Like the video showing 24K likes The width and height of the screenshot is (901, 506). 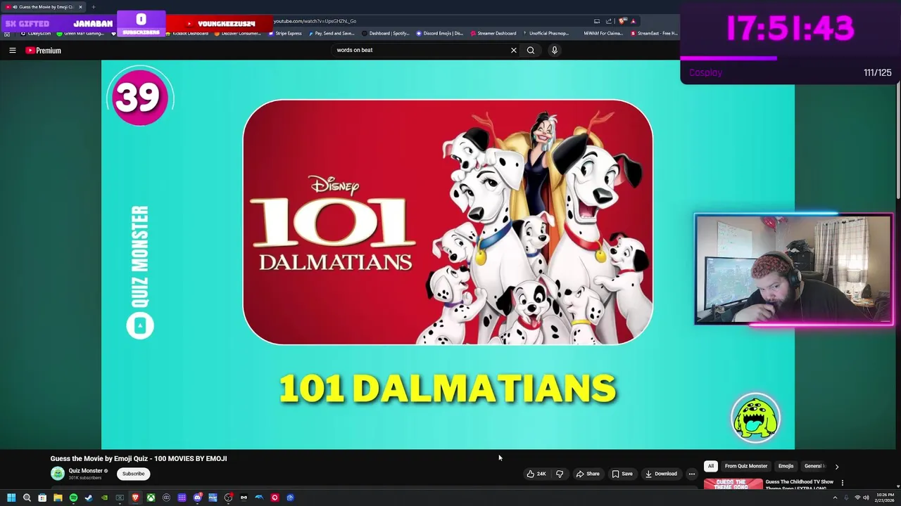tap(537, 474)
